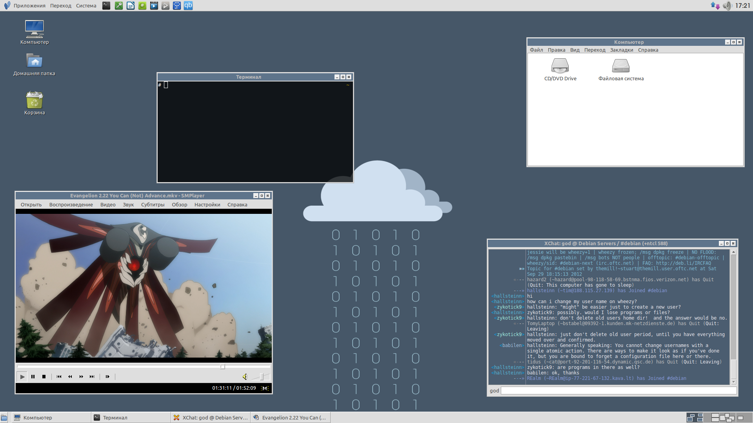The image size is (753, 423).
Task: Click the god nickname button in XChat
Action: pos(495,390)
